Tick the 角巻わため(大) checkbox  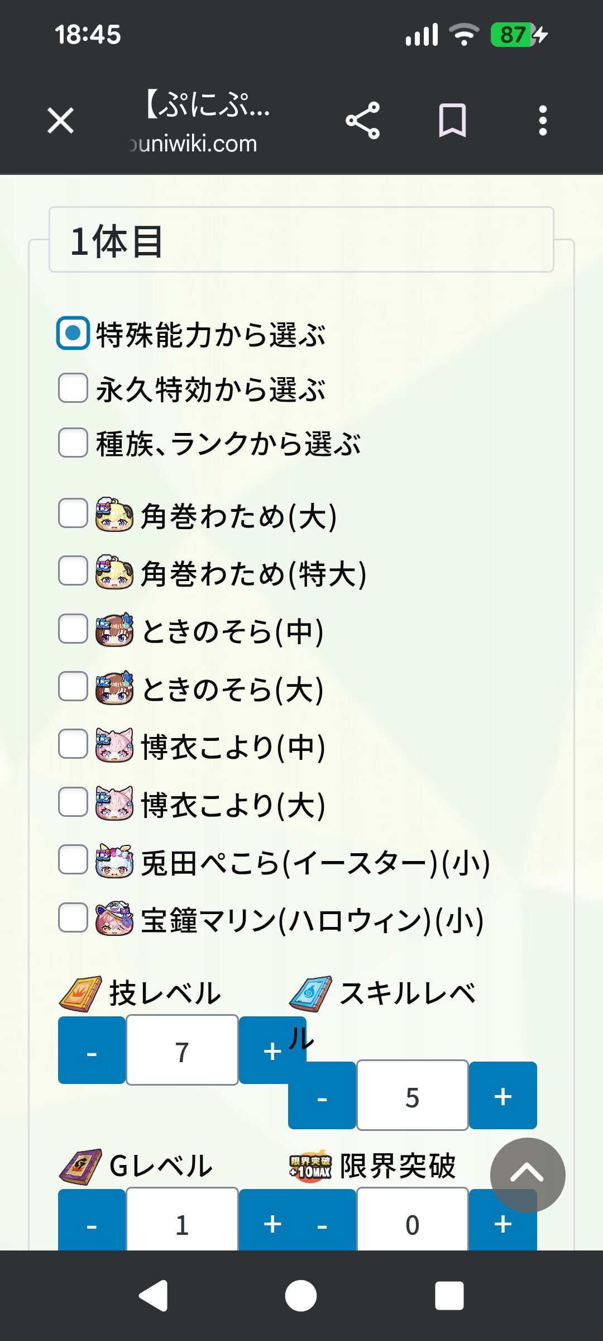[73, 513]
